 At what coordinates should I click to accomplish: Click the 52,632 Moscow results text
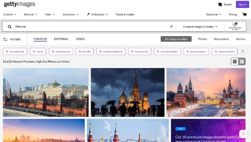tap(36, 61)
